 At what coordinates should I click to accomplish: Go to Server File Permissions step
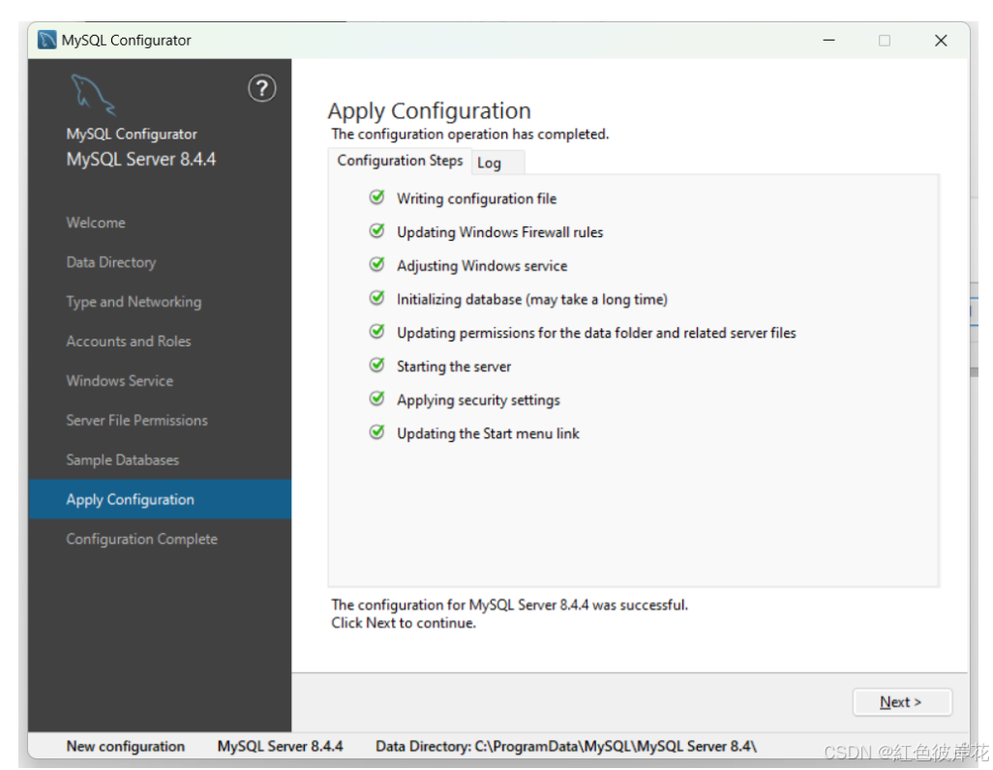coord(136,421)
